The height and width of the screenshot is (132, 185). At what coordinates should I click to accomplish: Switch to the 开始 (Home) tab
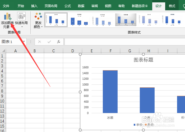tap(21, 6)
